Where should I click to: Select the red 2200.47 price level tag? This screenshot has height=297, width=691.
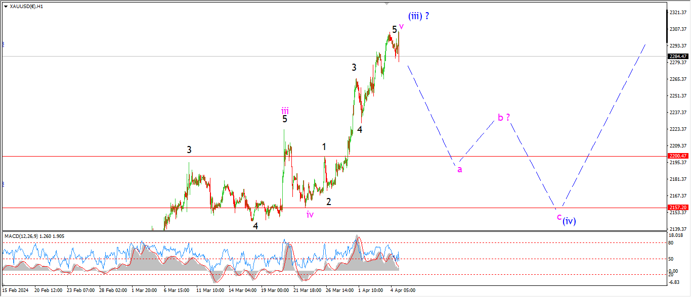[679, 156]
